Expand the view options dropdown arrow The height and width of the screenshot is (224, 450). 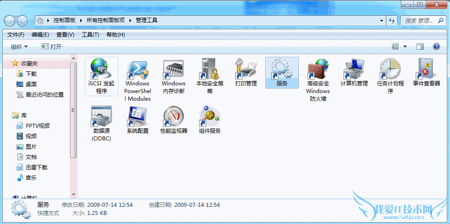coord(405,47)
